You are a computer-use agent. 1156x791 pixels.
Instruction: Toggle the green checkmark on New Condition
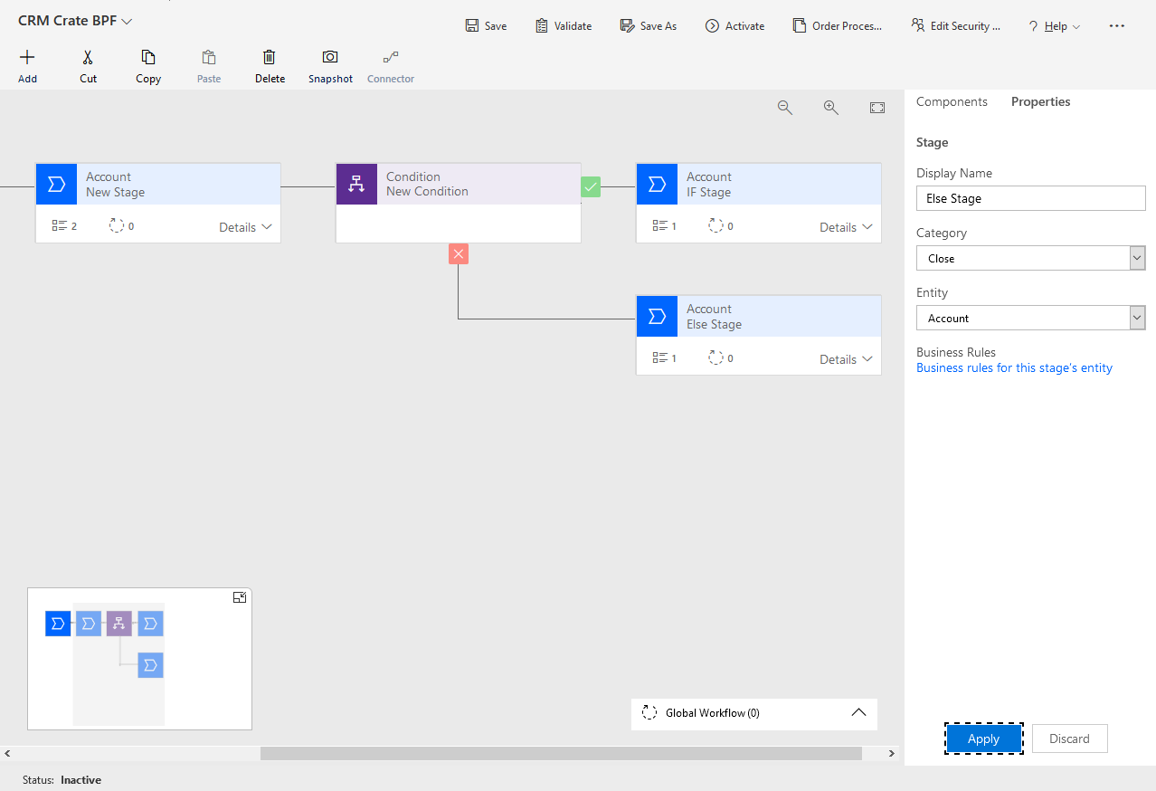point(591,186)
